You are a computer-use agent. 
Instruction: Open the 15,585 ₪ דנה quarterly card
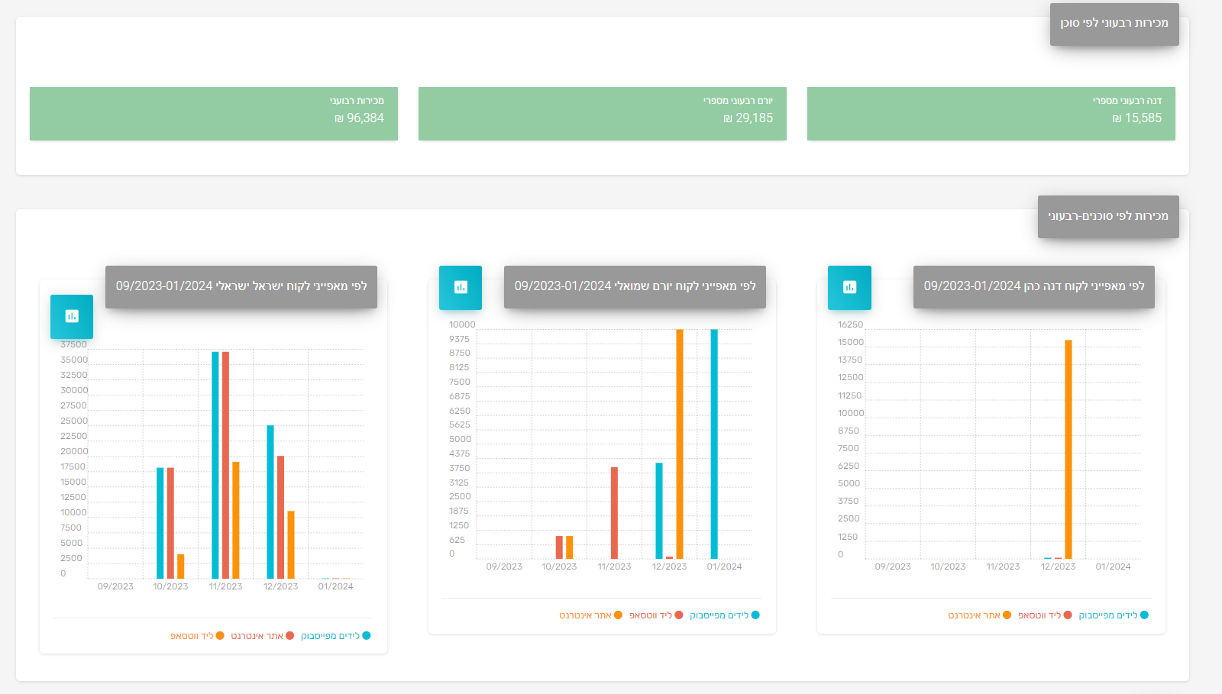click(991, 114)
